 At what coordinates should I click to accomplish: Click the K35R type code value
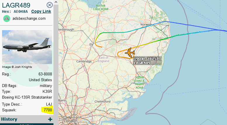47,92
